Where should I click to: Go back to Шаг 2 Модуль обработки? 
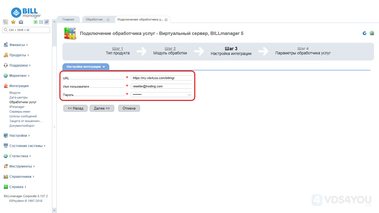point(170,51)
